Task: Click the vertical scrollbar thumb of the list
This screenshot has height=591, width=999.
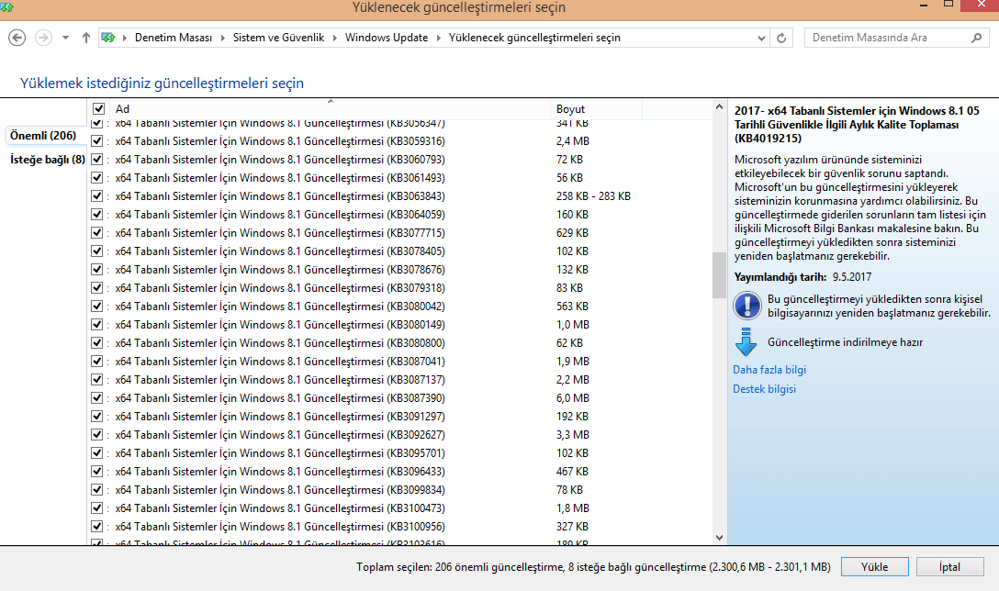Action: (x=719, y=275)
